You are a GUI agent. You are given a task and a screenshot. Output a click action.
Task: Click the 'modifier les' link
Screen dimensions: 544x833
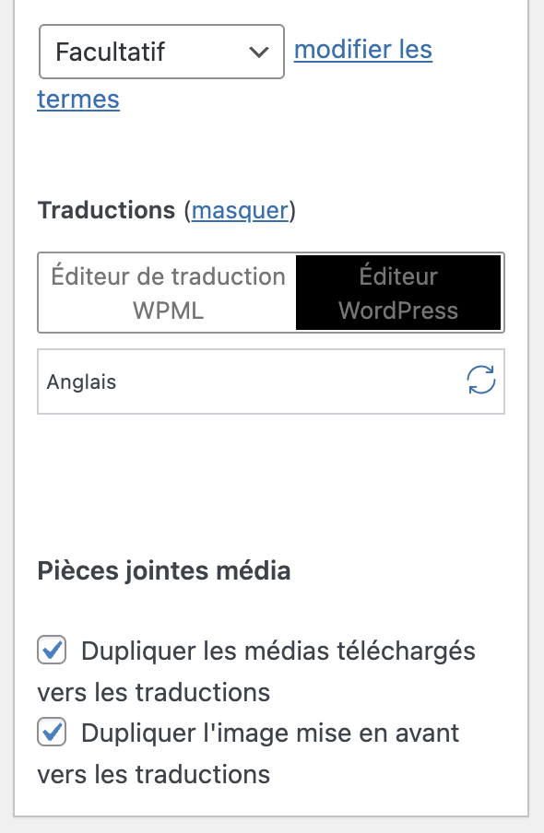363,50
